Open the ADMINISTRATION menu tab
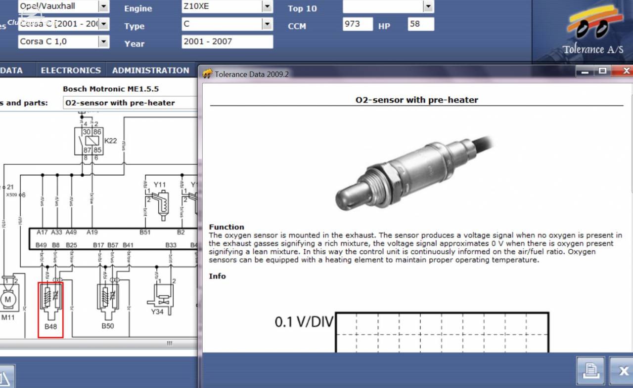The height and width of the screenshot is (388, 633). coord(150,71)
